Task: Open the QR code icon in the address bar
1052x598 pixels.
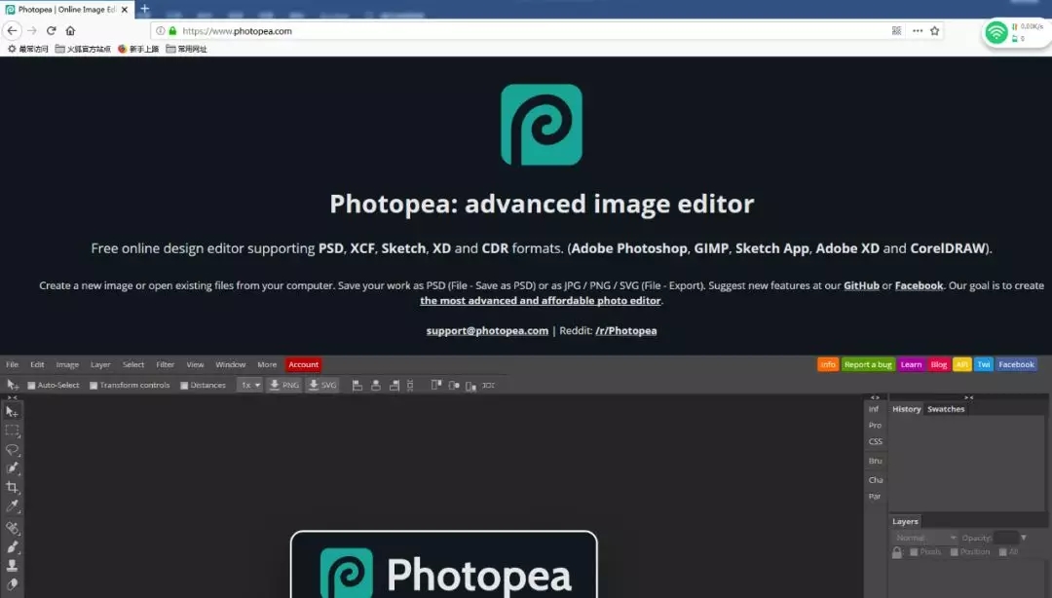Action: click(x=896, y=31)
